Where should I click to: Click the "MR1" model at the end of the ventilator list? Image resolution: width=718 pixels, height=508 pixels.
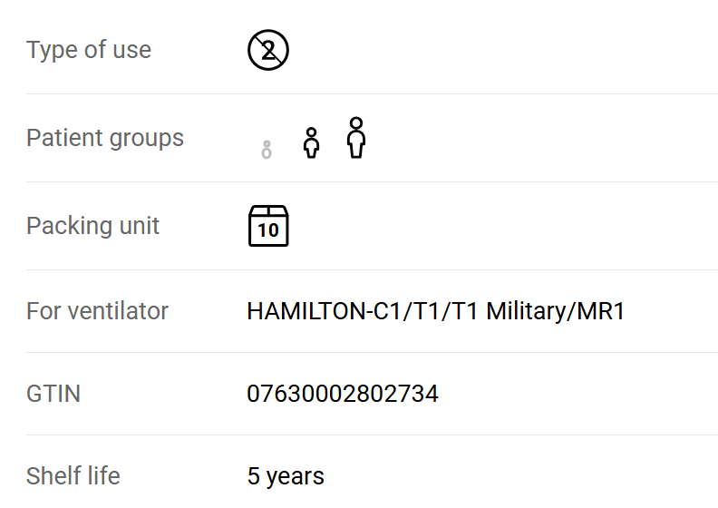[x=603, y=311]
